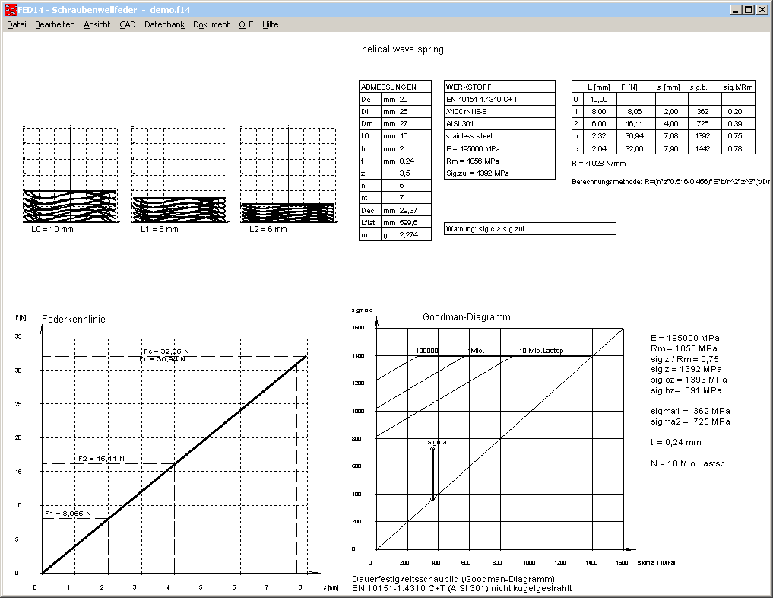Open the Dokument menu

[x=211, y=24]
